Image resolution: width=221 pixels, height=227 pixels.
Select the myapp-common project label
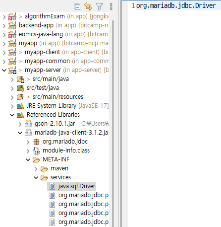coord(48,61)
